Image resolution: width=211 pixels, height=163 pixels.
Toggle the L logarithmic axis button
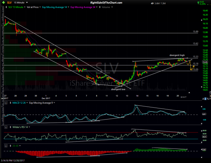click(x=205, y=99)
